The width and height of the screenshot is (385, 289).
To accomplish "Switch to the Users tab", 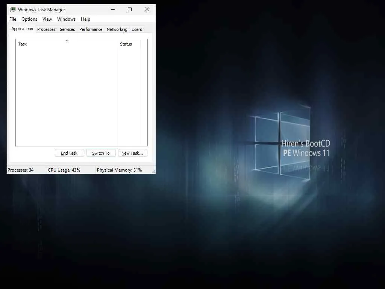I will coord(137,29).
